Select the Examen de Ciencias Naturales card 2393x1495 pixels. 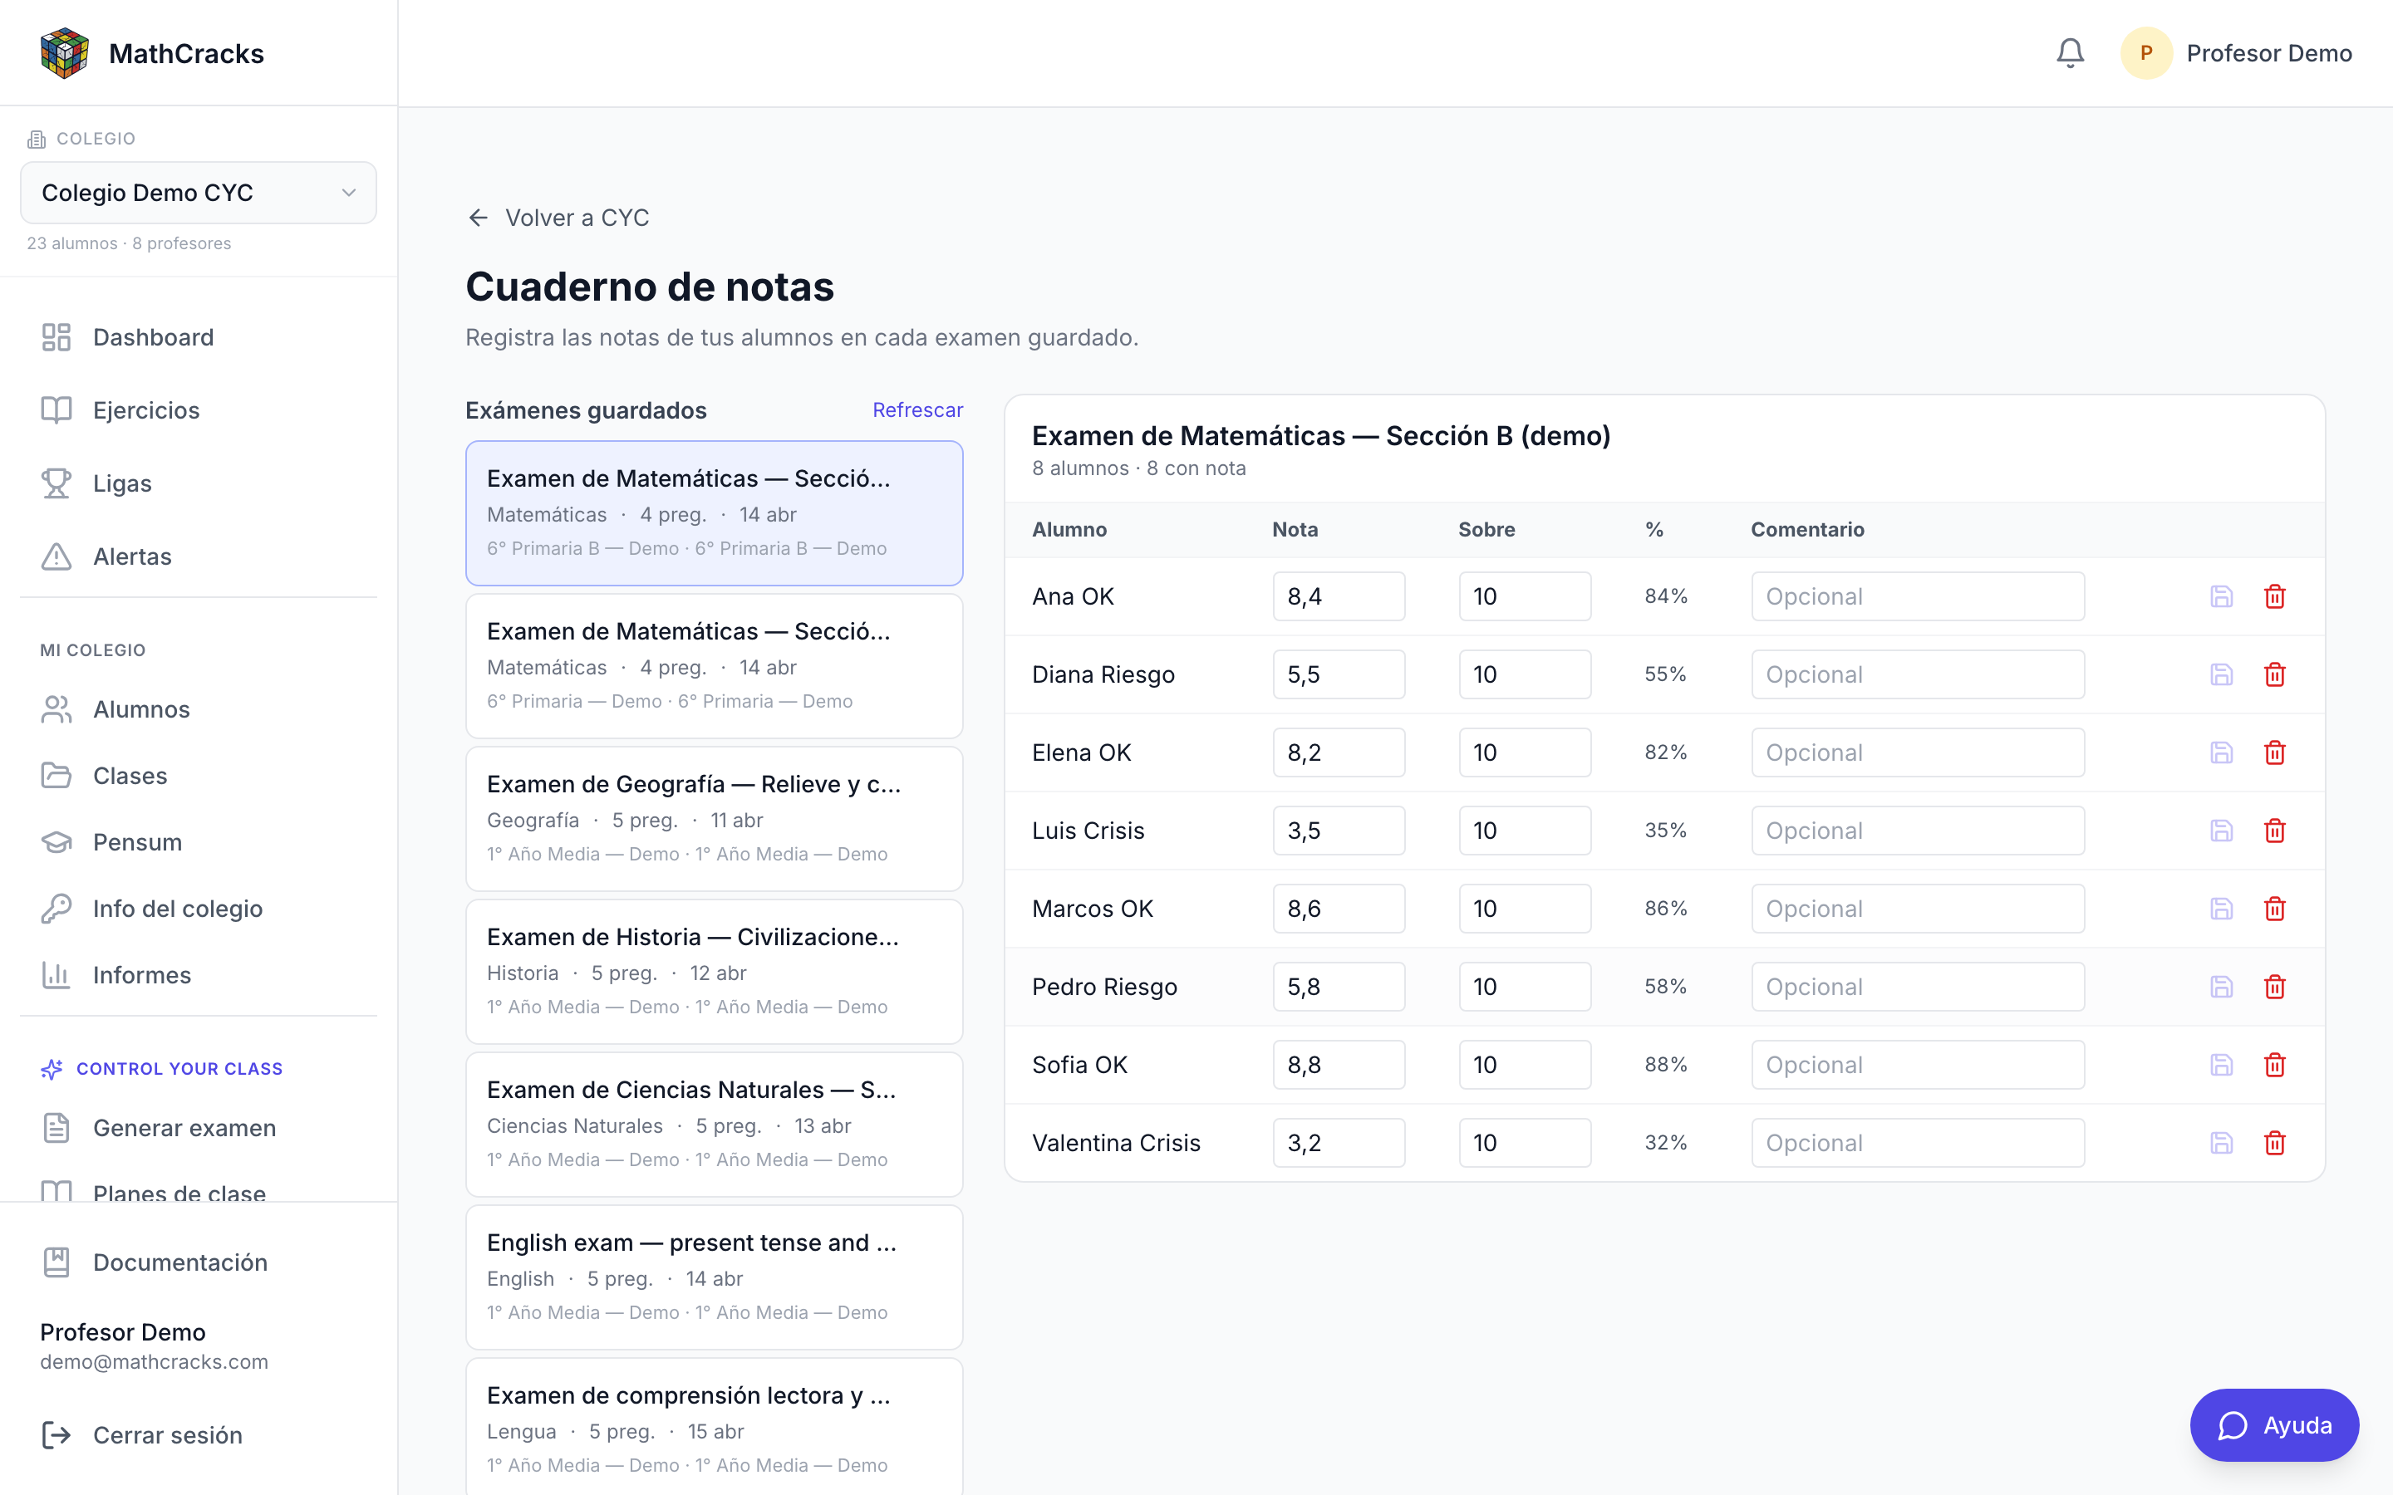tap(714, 1125)
